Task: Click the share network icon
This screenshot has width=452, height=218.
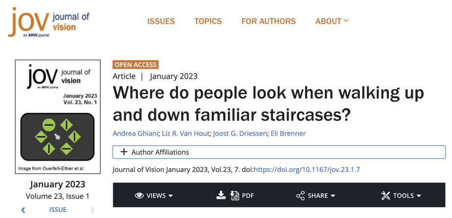Action: pyautogui.click(x=300, y=196)
